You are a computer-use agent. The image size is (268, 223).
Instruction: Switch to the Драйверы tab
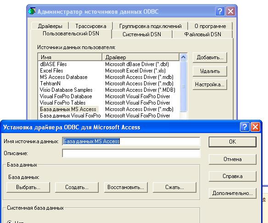[50, 26]
